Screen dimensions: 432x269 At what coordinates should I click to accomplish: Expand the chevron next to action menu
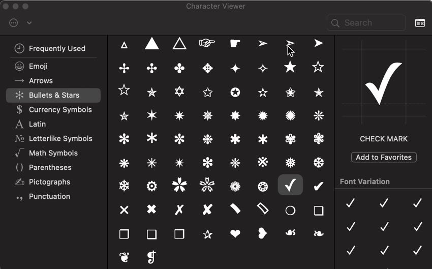pyautogui.click(x=29, y=23)
